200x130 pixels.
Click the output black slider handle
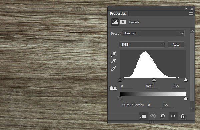pos(120,98)
